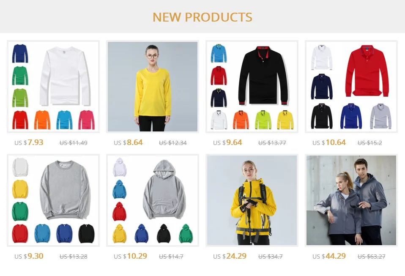Open the yellow long sleeve shirt product

point(153,87)
